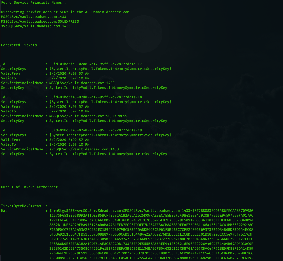283x261 pixels.
Task: Click the "Hash" label
Action: coord(5,211)
